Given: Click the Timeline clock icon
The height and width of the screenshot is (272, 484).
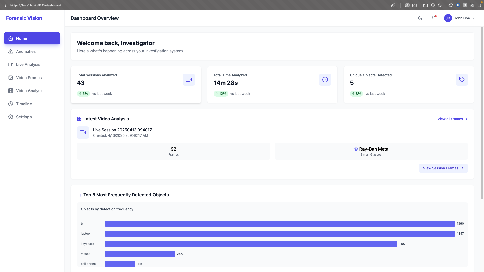Looking at the screenshot, I should click(11, 104).
